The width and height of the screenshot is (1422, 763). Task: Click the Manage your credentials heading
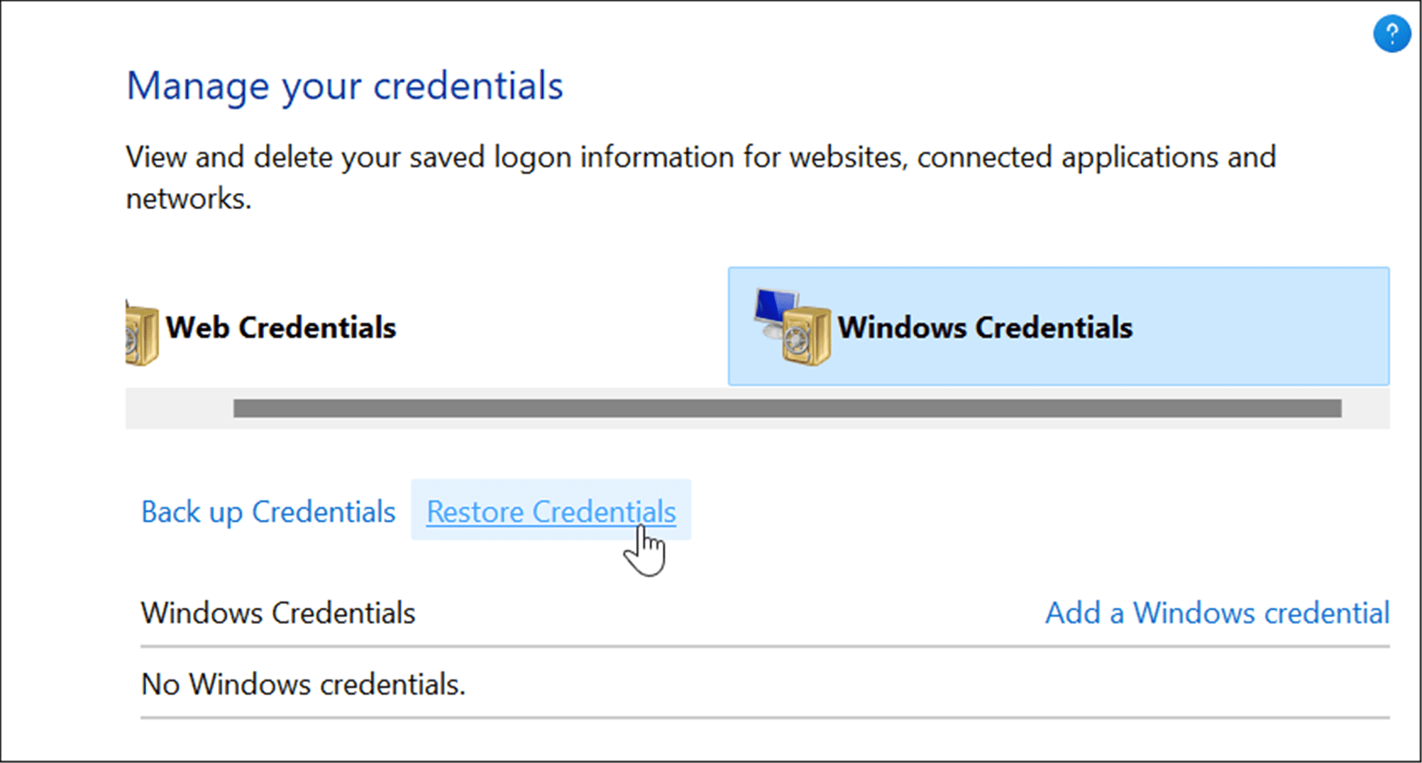(x=346, y=87)
